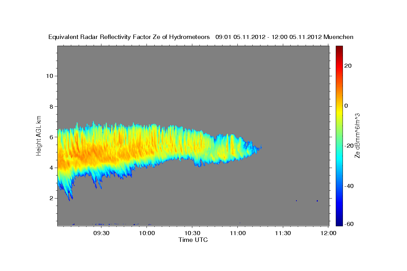
Task: Click the 'Ze dBmm^6/m^3' colorbar unit label
Action: tap(357, 135)
